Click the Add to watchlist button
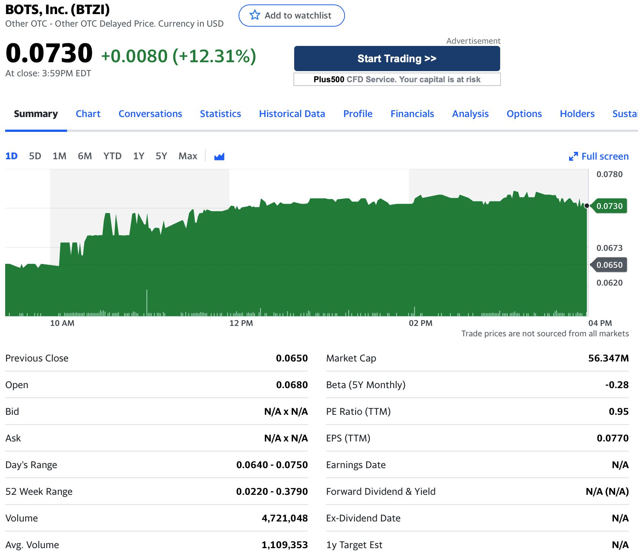 [x=292, y=16]
